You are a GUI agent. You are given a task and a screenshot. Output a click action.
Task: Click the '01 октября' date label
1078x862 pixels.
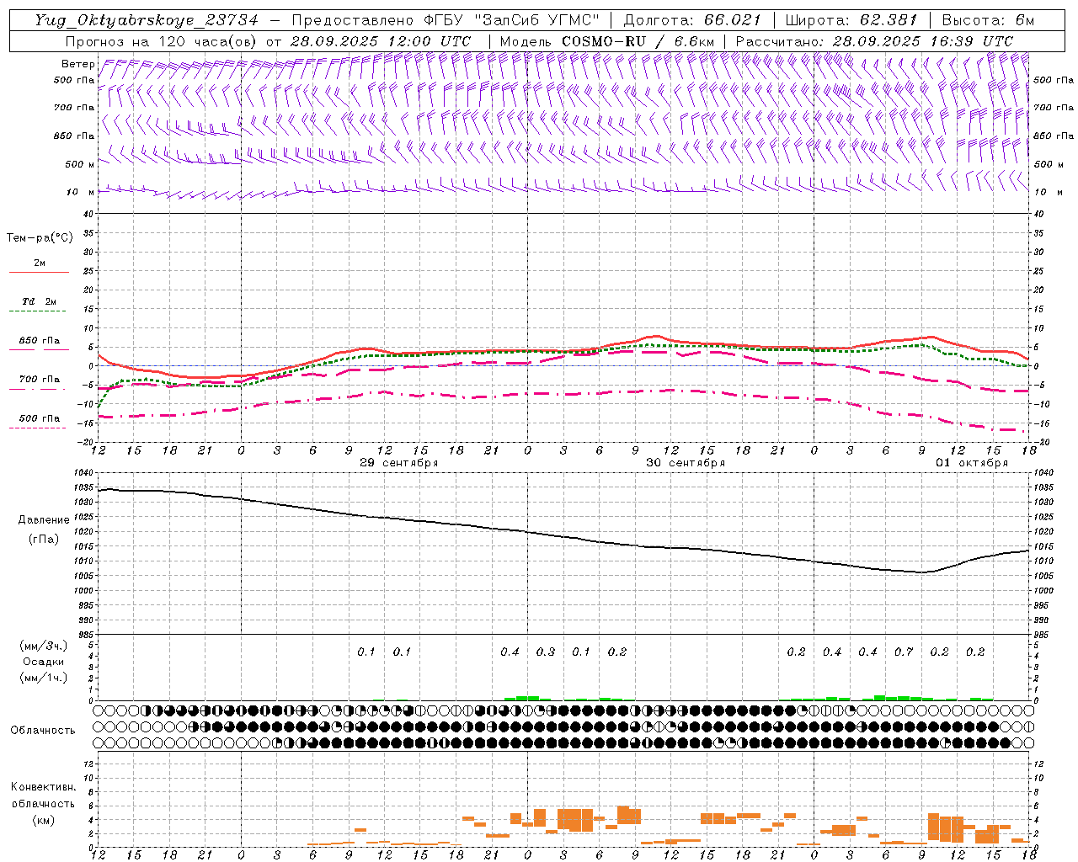pyautogui.click(x=972, y=463)
